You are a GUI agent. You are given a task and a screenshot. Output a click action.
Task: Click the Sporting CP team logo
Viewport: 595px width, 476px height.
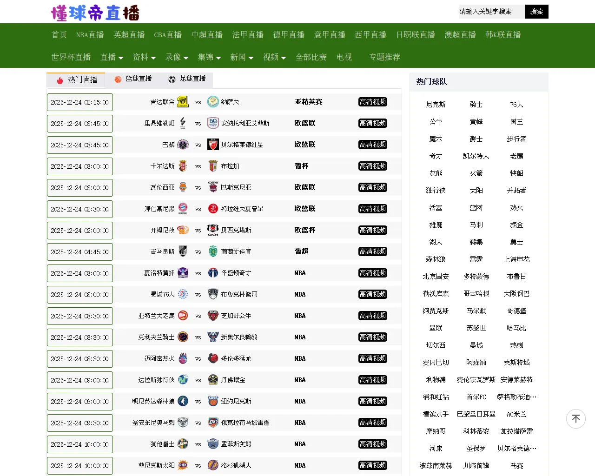point(213,251)
